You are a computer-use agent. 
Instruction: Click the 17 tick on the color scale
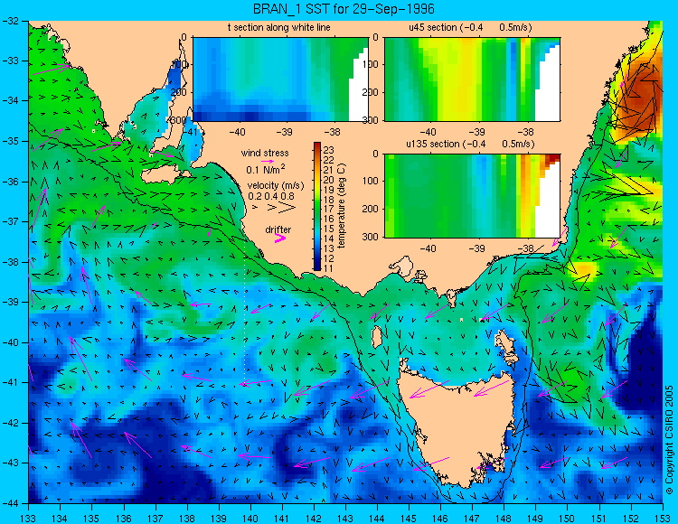point(329,209)
